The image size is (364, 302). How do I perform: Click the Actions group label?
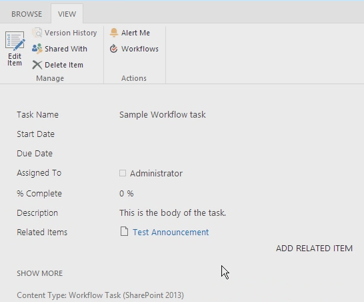[x=134, y=78]
